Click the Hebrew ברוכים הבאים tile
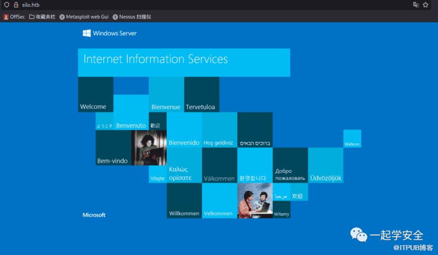Screen dimensions: 438x255 [x=255, y=130]
